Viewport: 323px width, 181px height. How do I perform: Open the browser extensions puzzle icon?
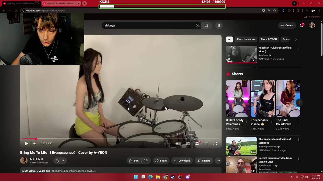(x=289, y=11)
